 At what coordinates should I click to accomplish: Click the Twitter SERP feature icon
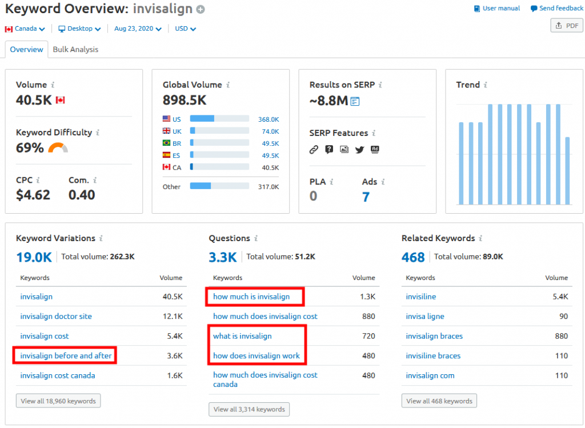(360, 150)
